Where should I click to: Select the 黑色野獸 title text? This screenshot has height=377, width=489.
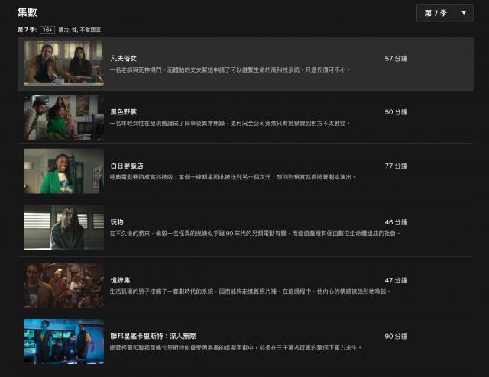(124, 111)
